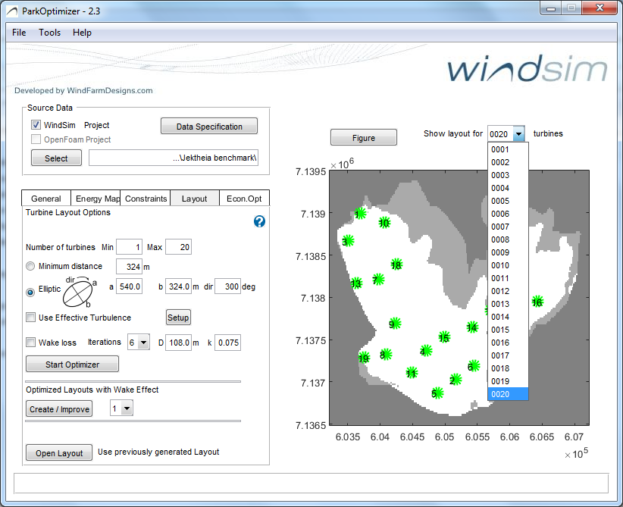This screenshot has width=623, height=507.
Task: Open the File menu
Action: [x=19, y=33]
